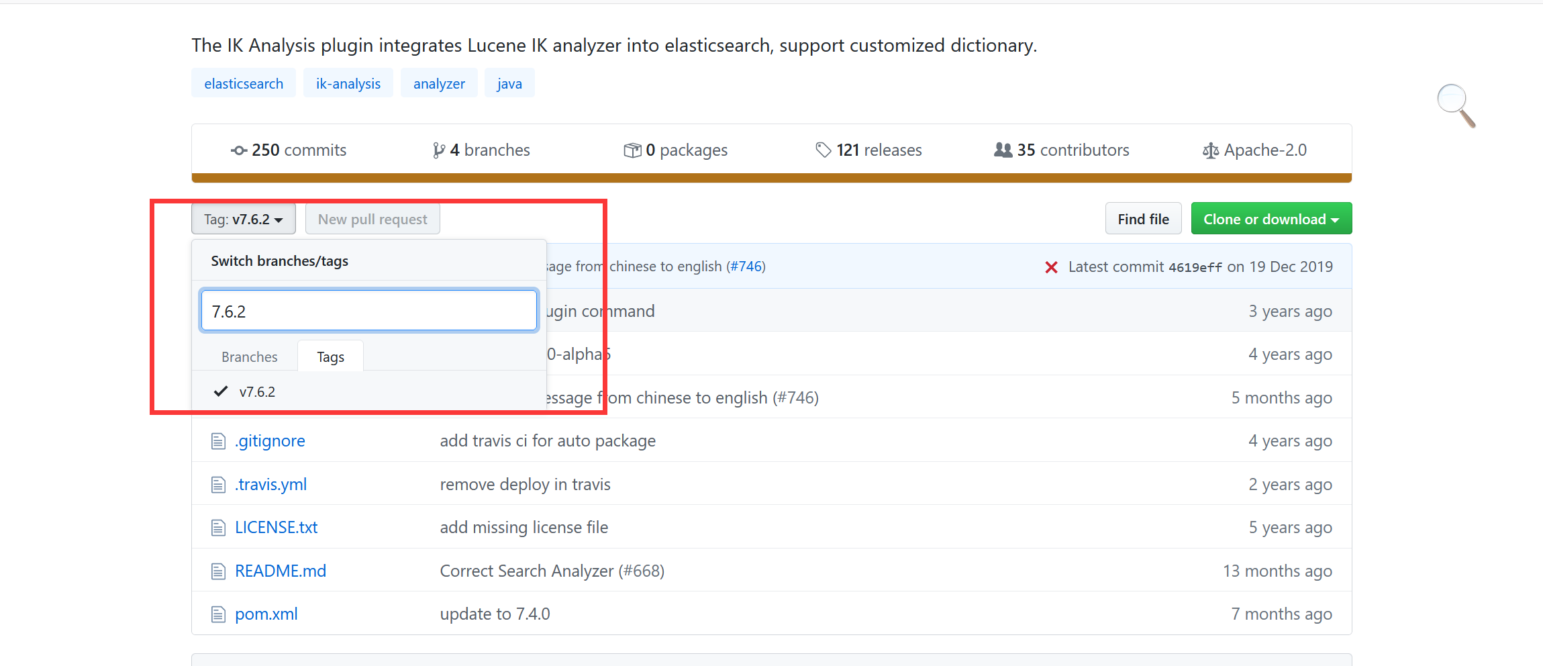Click the commits history icon
Image resolution: width=1543 pixels, height=666 pixels.
pos(238,150)
